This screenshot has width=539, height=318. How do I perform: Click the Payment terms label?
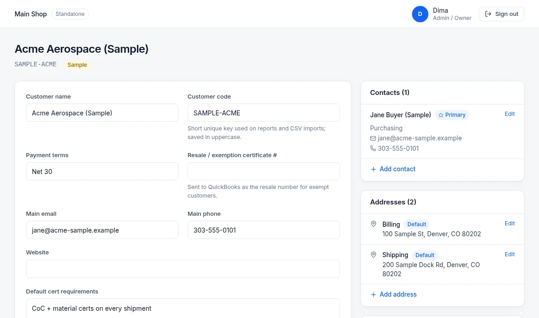[47, 155]
